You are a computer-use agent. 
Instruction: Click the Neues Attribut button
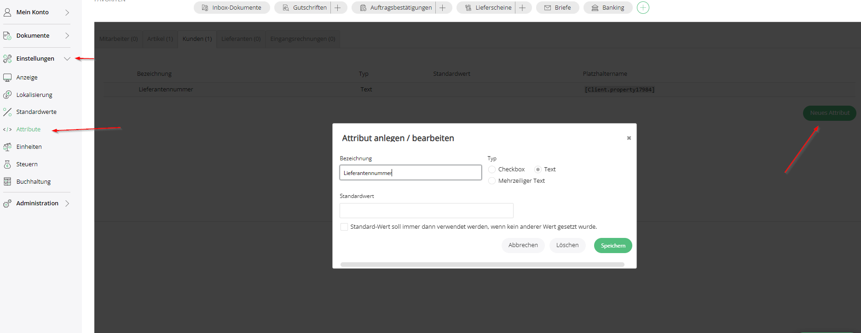pyautogui.click(x=830, y=113)
